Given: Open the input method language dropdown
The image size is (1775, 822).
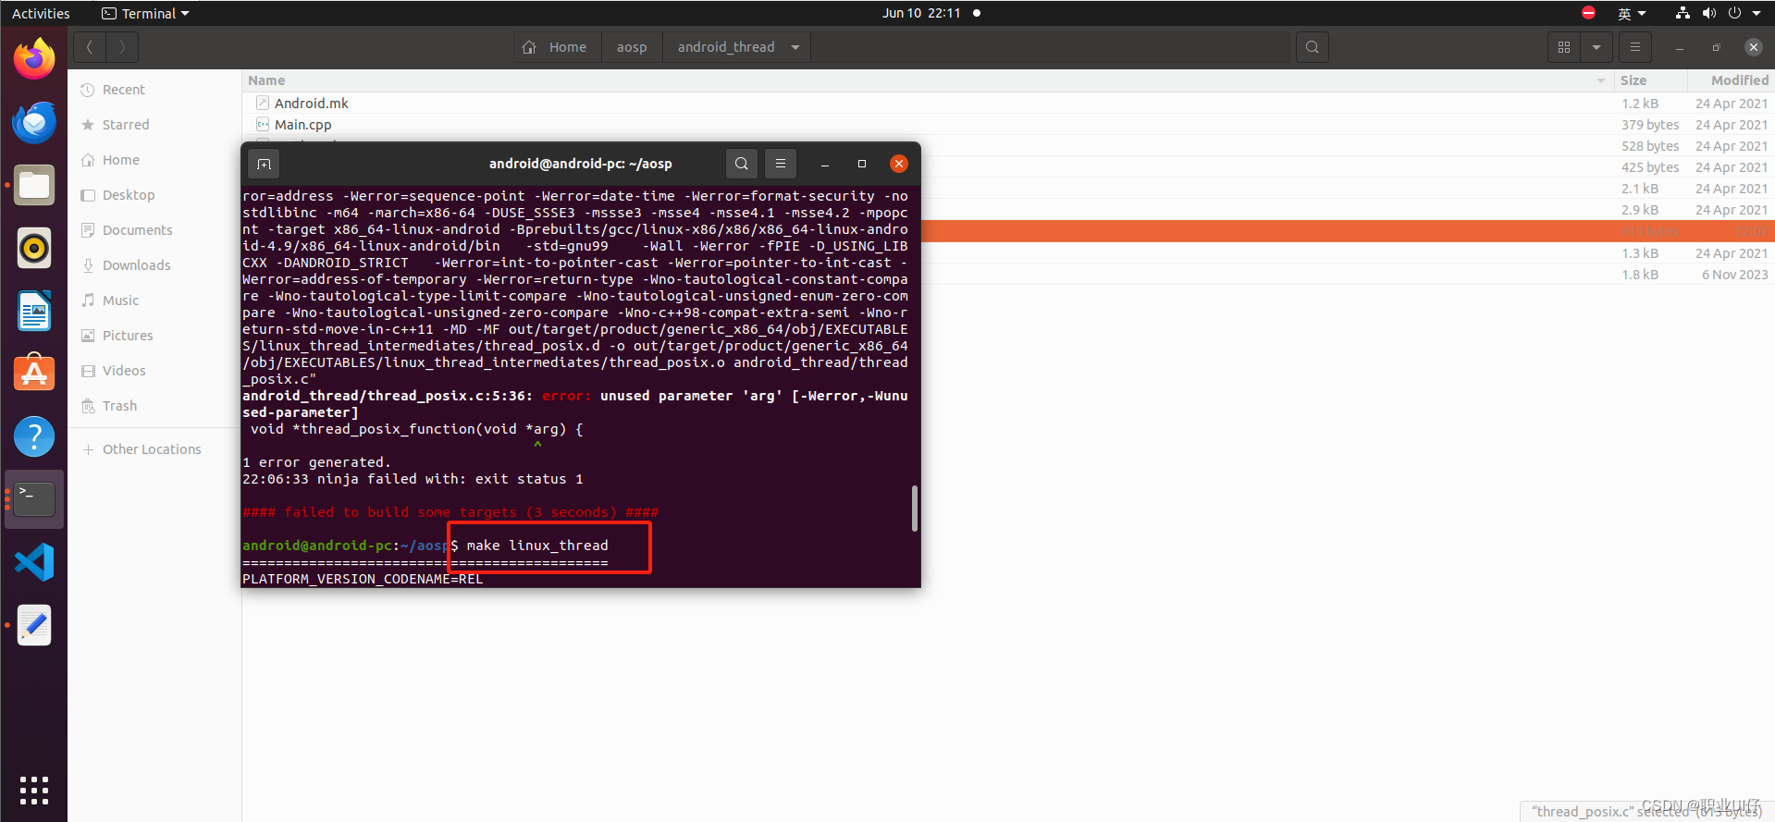Looking at the screenshot, I should [x=1632, y=13].
